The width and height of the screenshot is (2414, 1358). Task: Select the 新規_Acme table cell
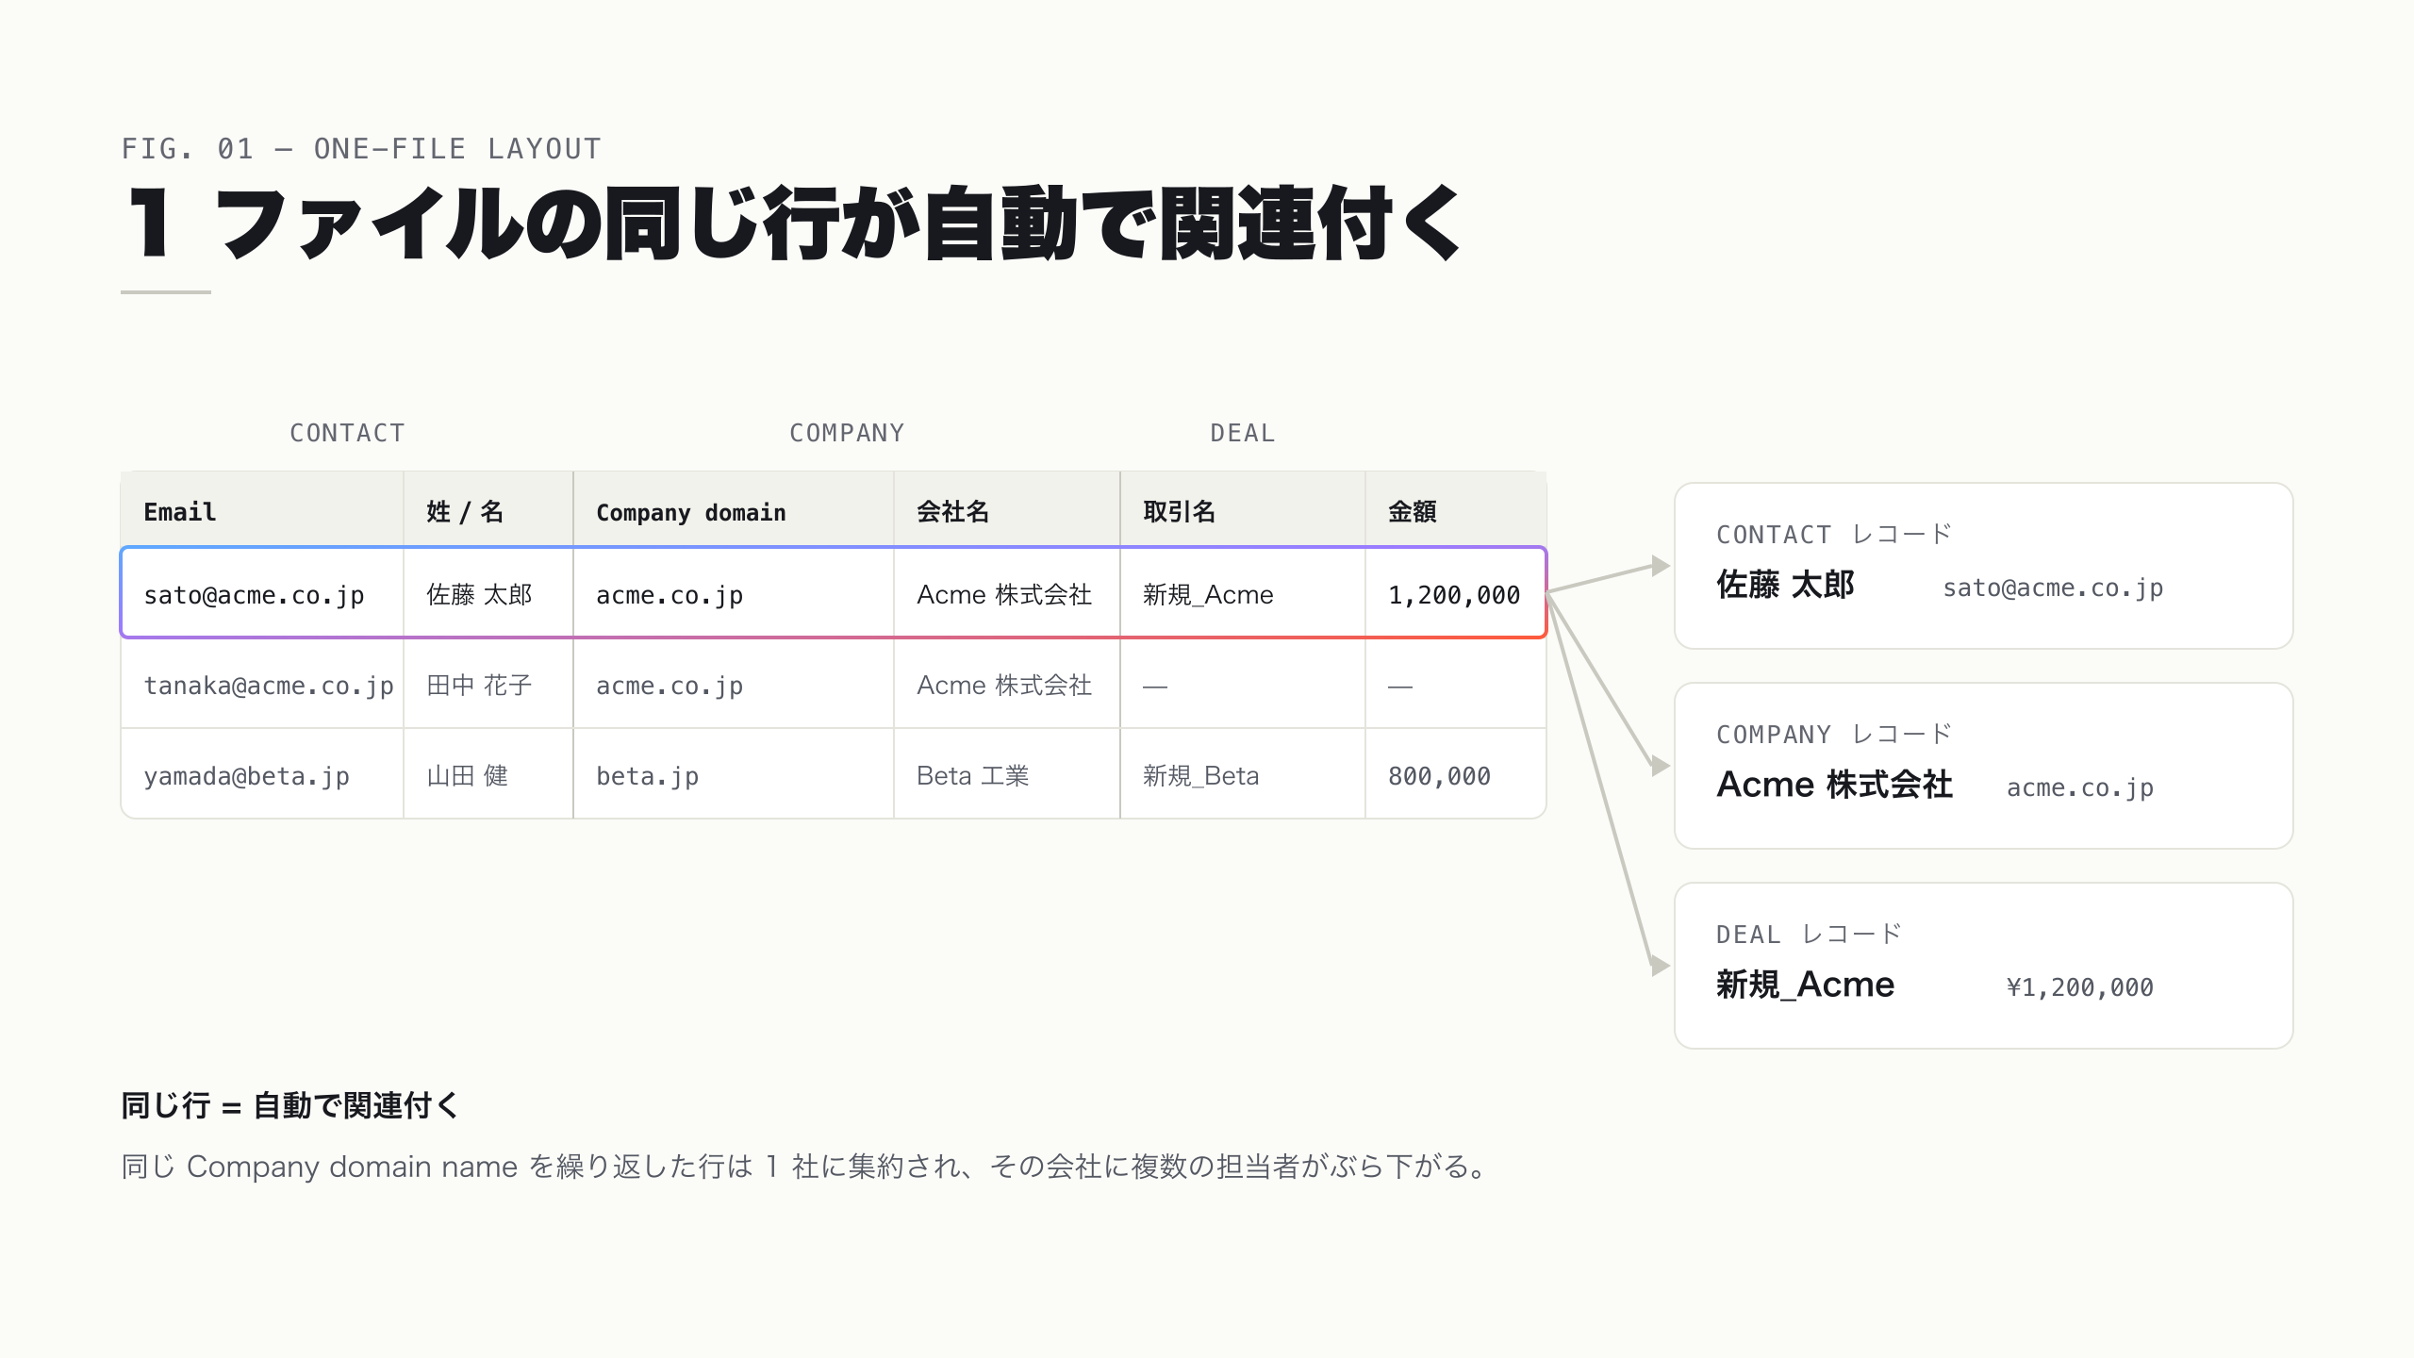1243,594
